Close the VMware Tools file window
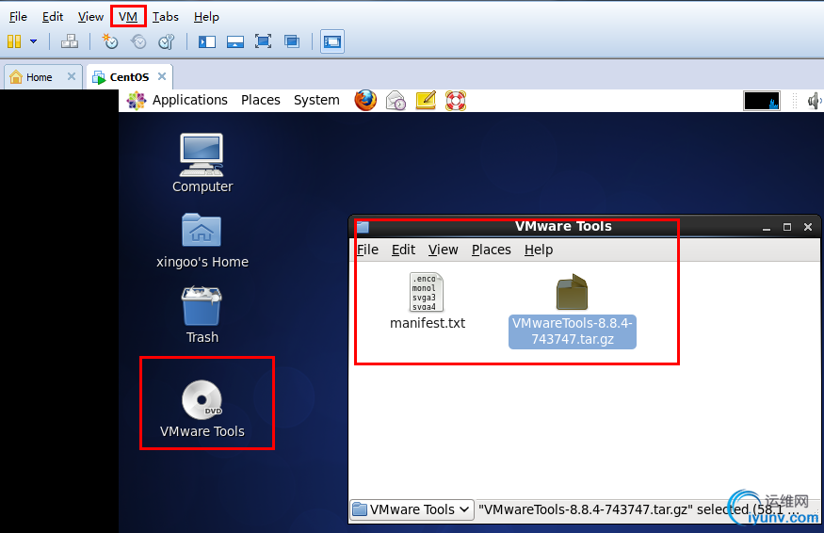This screenshot has width=824, height=533. point(808,227)
